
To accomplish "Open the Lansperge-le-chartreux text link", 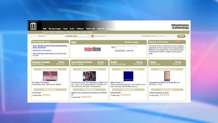I will coord(165,82).
